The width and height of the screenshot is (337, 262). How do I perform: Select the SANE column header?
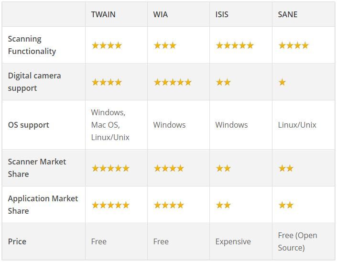(288, 14)
